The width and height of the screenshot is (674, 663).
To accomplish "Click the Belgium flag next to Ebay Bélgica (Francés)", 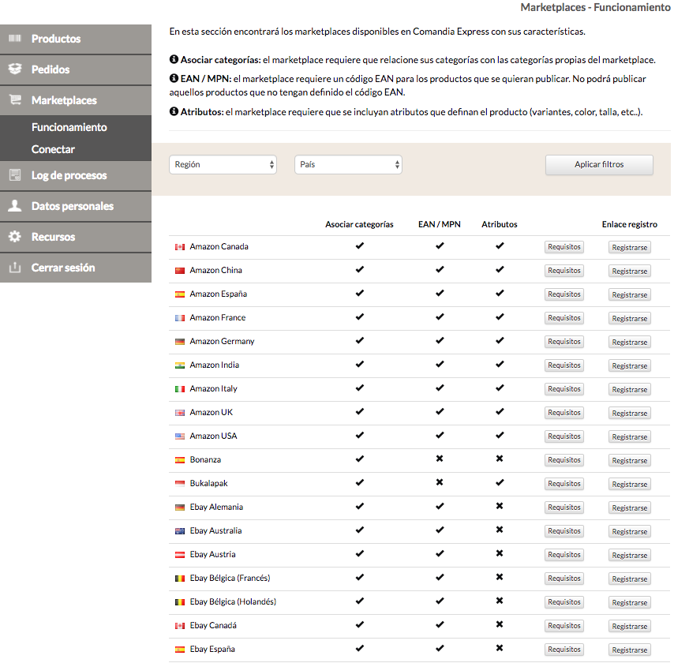I will 180,579.
